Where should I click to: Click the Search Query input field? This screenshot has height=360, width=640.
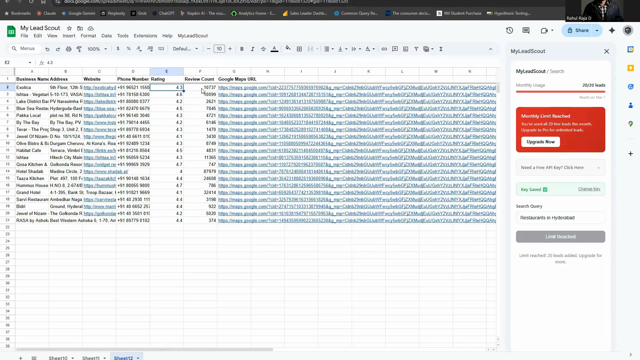click(561, 218)
